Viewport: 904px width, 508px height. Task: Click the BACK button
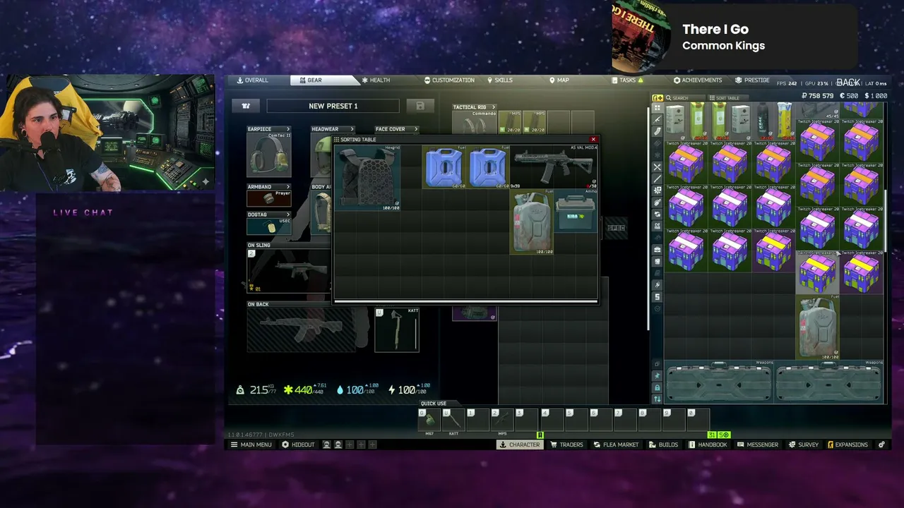pos(848,83)
